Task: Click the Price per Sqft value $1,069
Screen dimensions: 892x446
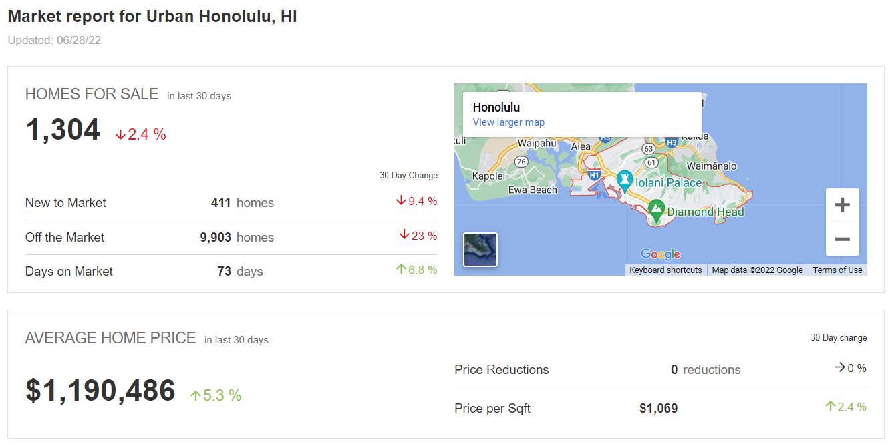Action: tap(659, 408)
